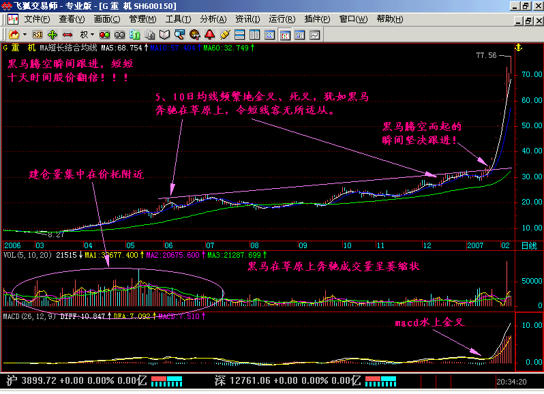Click red-cyan ratio bar beside 沪 index
This screenshot has height=394, width=544.
tap(167, 380)
